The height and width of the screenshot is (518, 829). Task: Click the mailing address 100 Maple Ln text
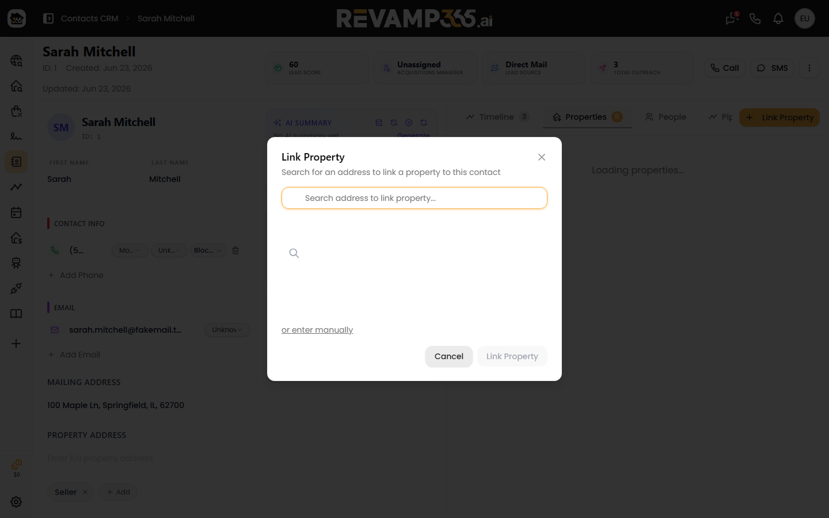(116, 405)
